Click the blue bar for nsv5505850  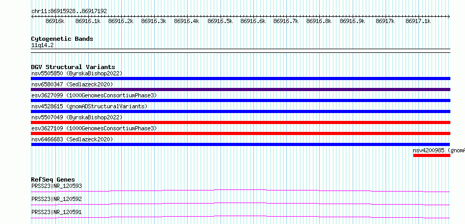pos(240,79)
